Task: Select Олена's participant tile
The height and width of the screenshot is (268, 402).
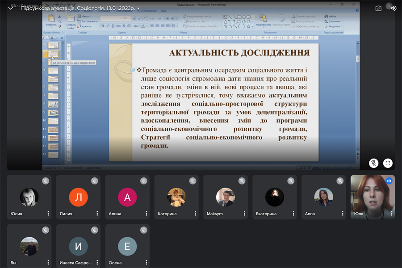Action: (127, 246)
